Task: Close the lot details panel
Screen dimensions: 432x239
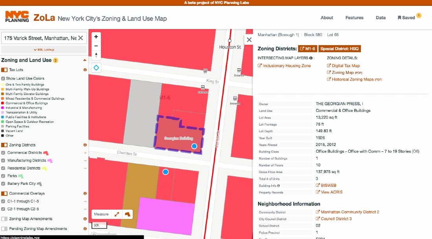Action: [249, 40]
